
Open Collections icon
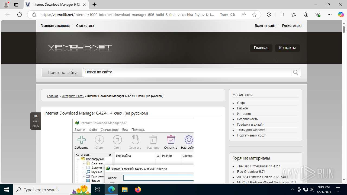pos(306,15)
